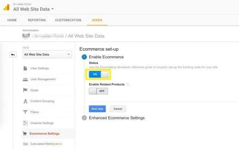239x150 pixels.
Task: Turn off the Ecommerce Status toggle
Action: (98, 74)
